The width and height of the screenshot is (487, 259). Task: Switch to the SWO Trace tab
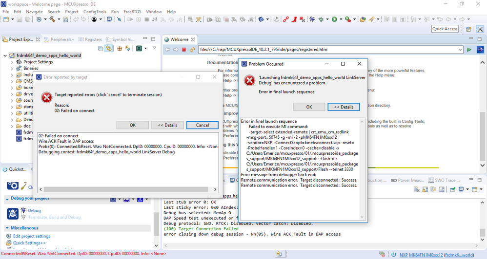pos(444,180)
